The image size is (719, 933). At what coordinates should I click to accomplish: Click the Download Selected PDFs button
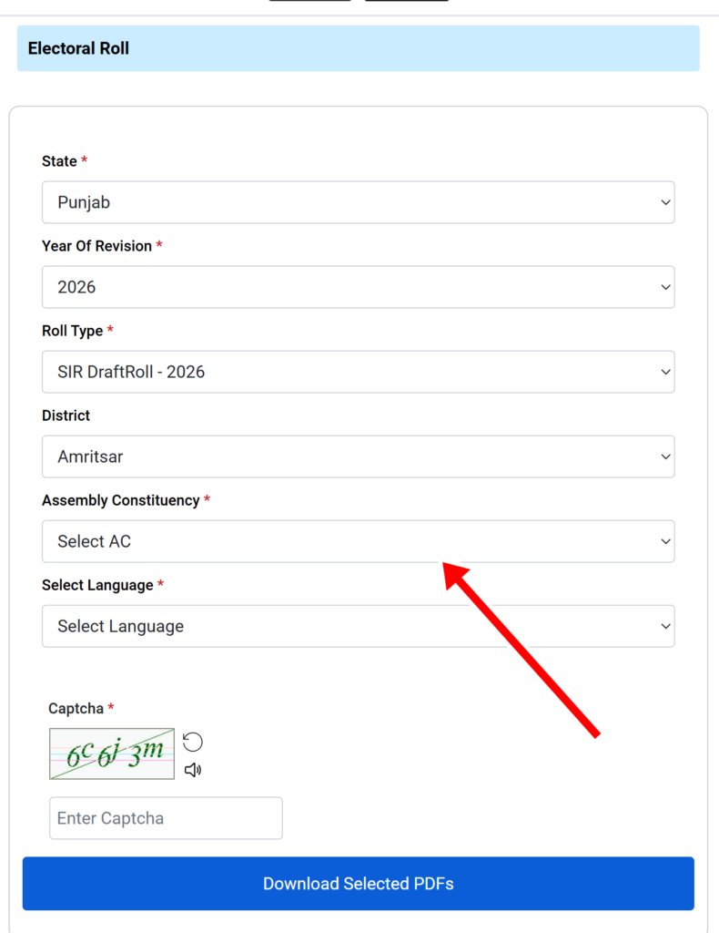coord(359,884)
